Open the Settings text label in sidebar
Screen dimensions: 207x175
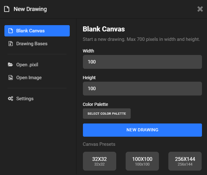[x=25, y=99]
